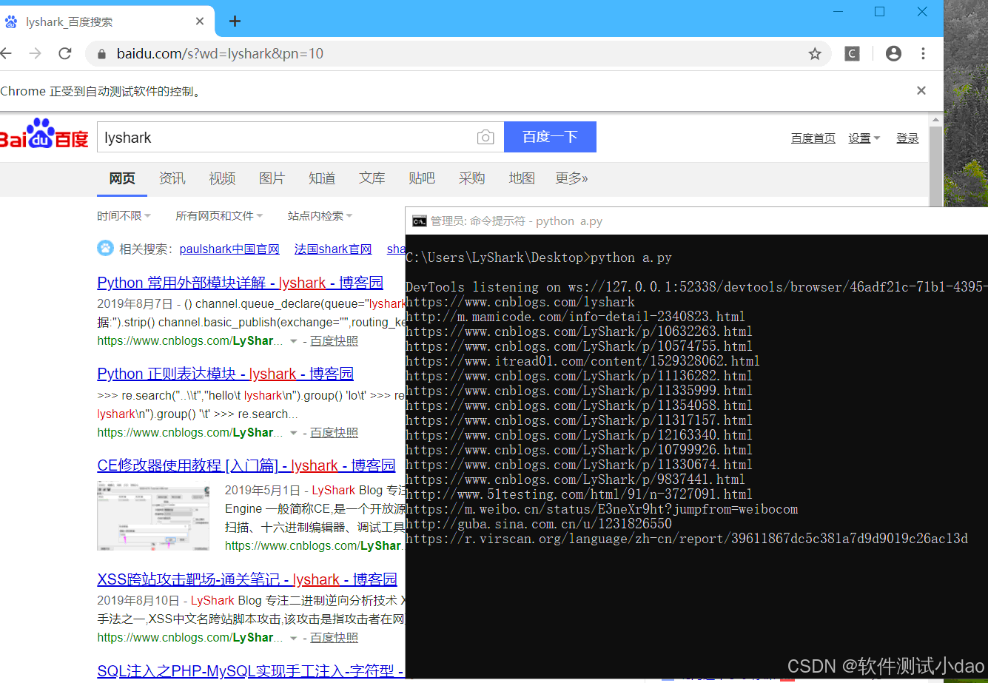Viewport: 988px width, 683px height.
Task: Expand the 时间不限 filter dropdown
Action: (x=124, y=216)
